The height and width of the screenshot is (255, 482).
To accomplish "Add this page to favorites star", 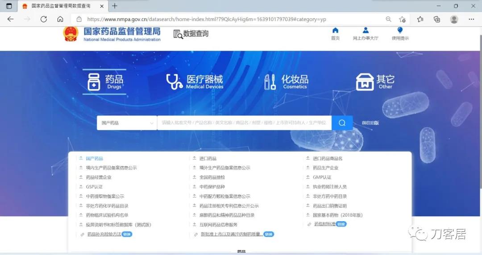I will 403,19.
